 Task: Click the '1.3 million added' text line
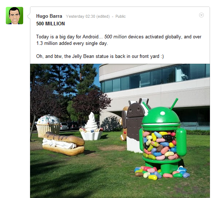[x=72, y=43]
